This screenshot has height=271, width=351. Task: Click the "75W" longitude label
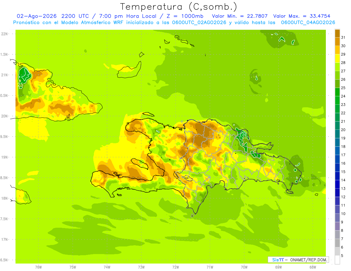pyautogui.click(x=73, y=267)
